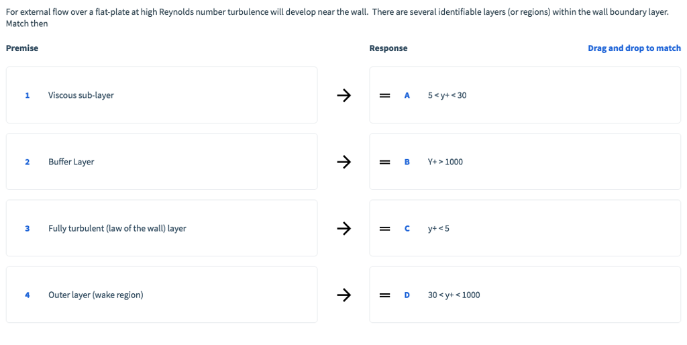Click the Premise column header
This screenshot has width=687, height=345.
tap(22, 48)
